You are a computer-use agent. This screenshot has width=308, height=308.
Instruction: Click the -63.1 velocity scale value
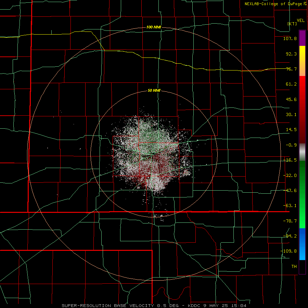(290, 206)
